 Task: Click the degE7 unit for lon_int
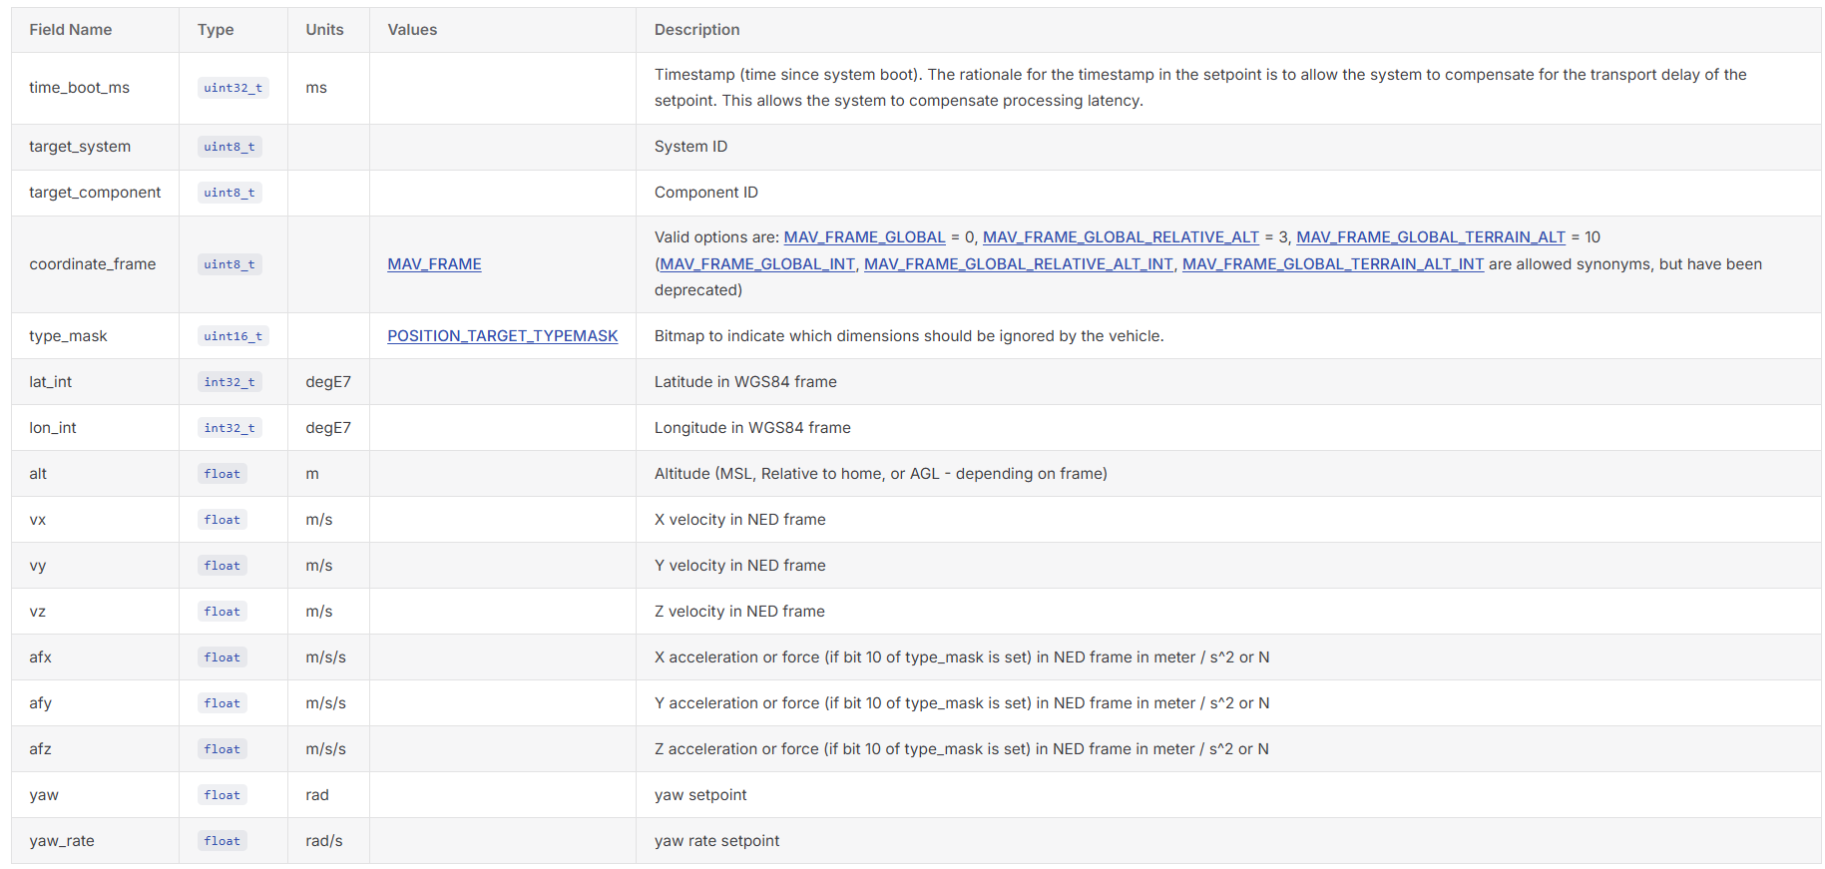click(x=328, y=428)
